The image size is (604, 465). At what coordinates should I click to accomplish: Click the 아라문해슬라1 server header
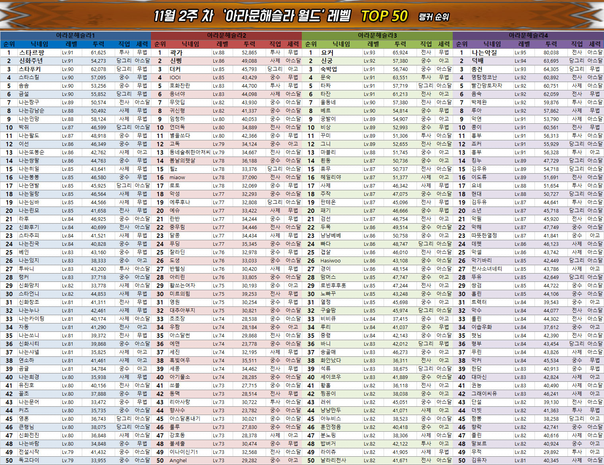tap(75, 35)
